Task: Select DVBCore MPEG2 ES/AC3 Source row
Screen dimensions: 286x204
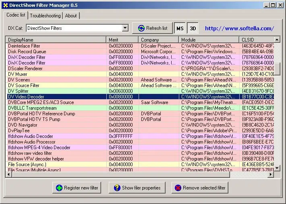Action: point(140,102)
